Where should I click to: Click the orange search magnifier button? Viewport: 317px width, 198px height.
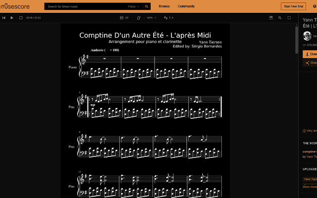click(x=147, y=6)
